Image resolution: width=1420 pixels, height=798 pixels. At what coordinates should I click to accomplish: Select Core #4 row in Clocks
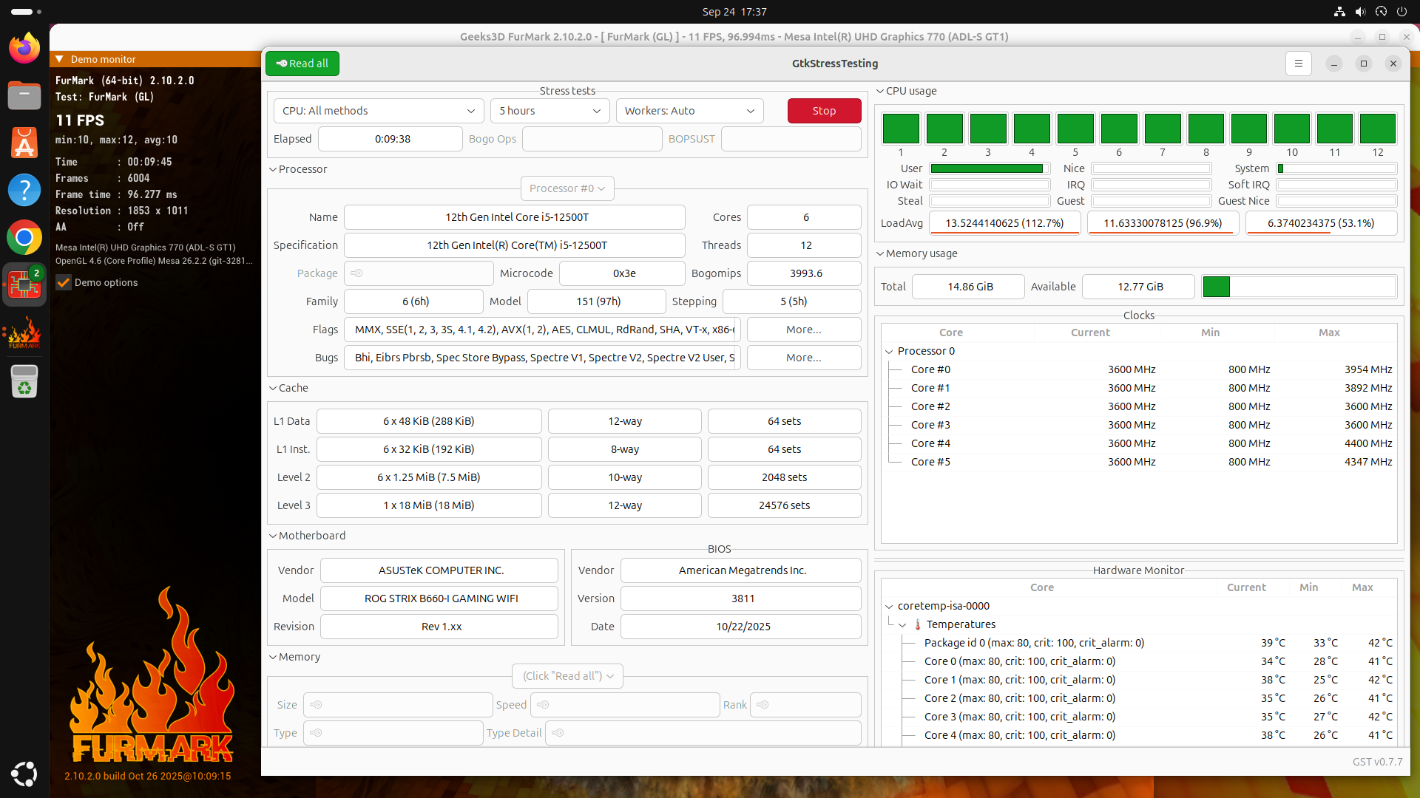tap(1139, 443)
